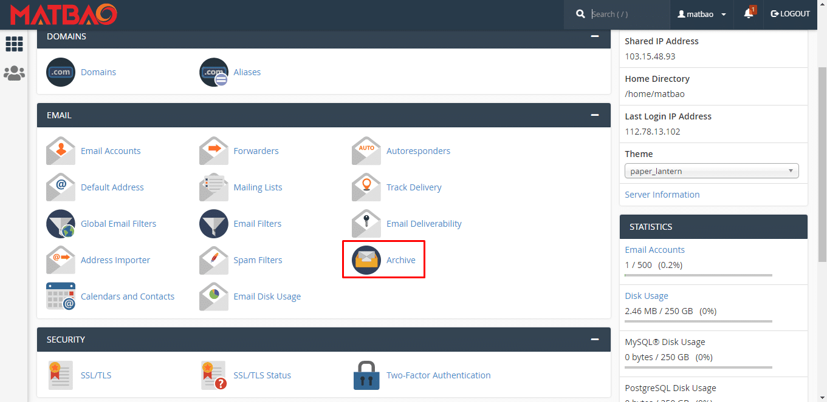Collapse the EMAIL section
This screenshot has width=827, height=402.
(594, 115)
